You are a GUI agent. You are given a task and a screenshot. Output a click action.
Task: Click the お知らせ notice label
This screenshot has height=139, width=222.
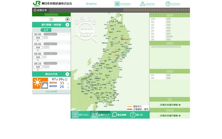click(x=42, y=10)
